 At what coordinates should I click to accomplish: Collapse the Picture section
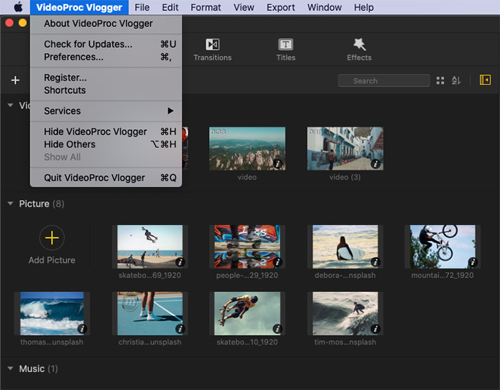pyautogui.click(x=10, y=204)
